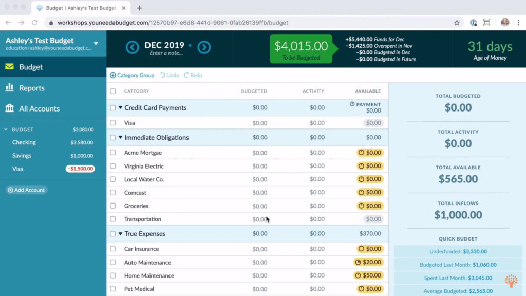Screen dimensions: 526x296
Task: Open Reports bar chart icon
Action: click(x=9, y=87)
